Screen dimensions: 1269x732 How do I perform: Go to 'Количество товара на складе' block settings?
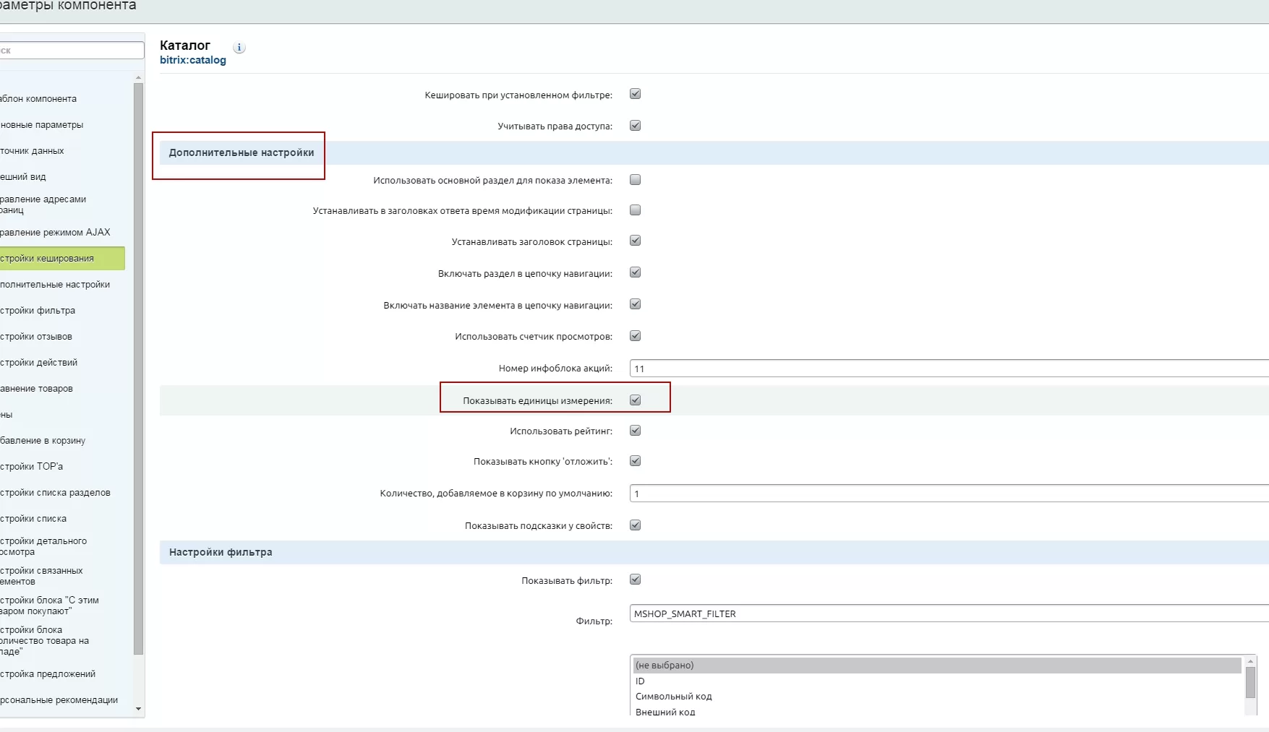45,641
